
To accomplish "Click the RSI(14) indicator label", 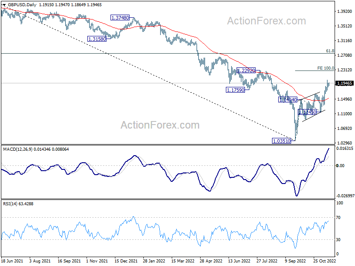I will 11,203.
